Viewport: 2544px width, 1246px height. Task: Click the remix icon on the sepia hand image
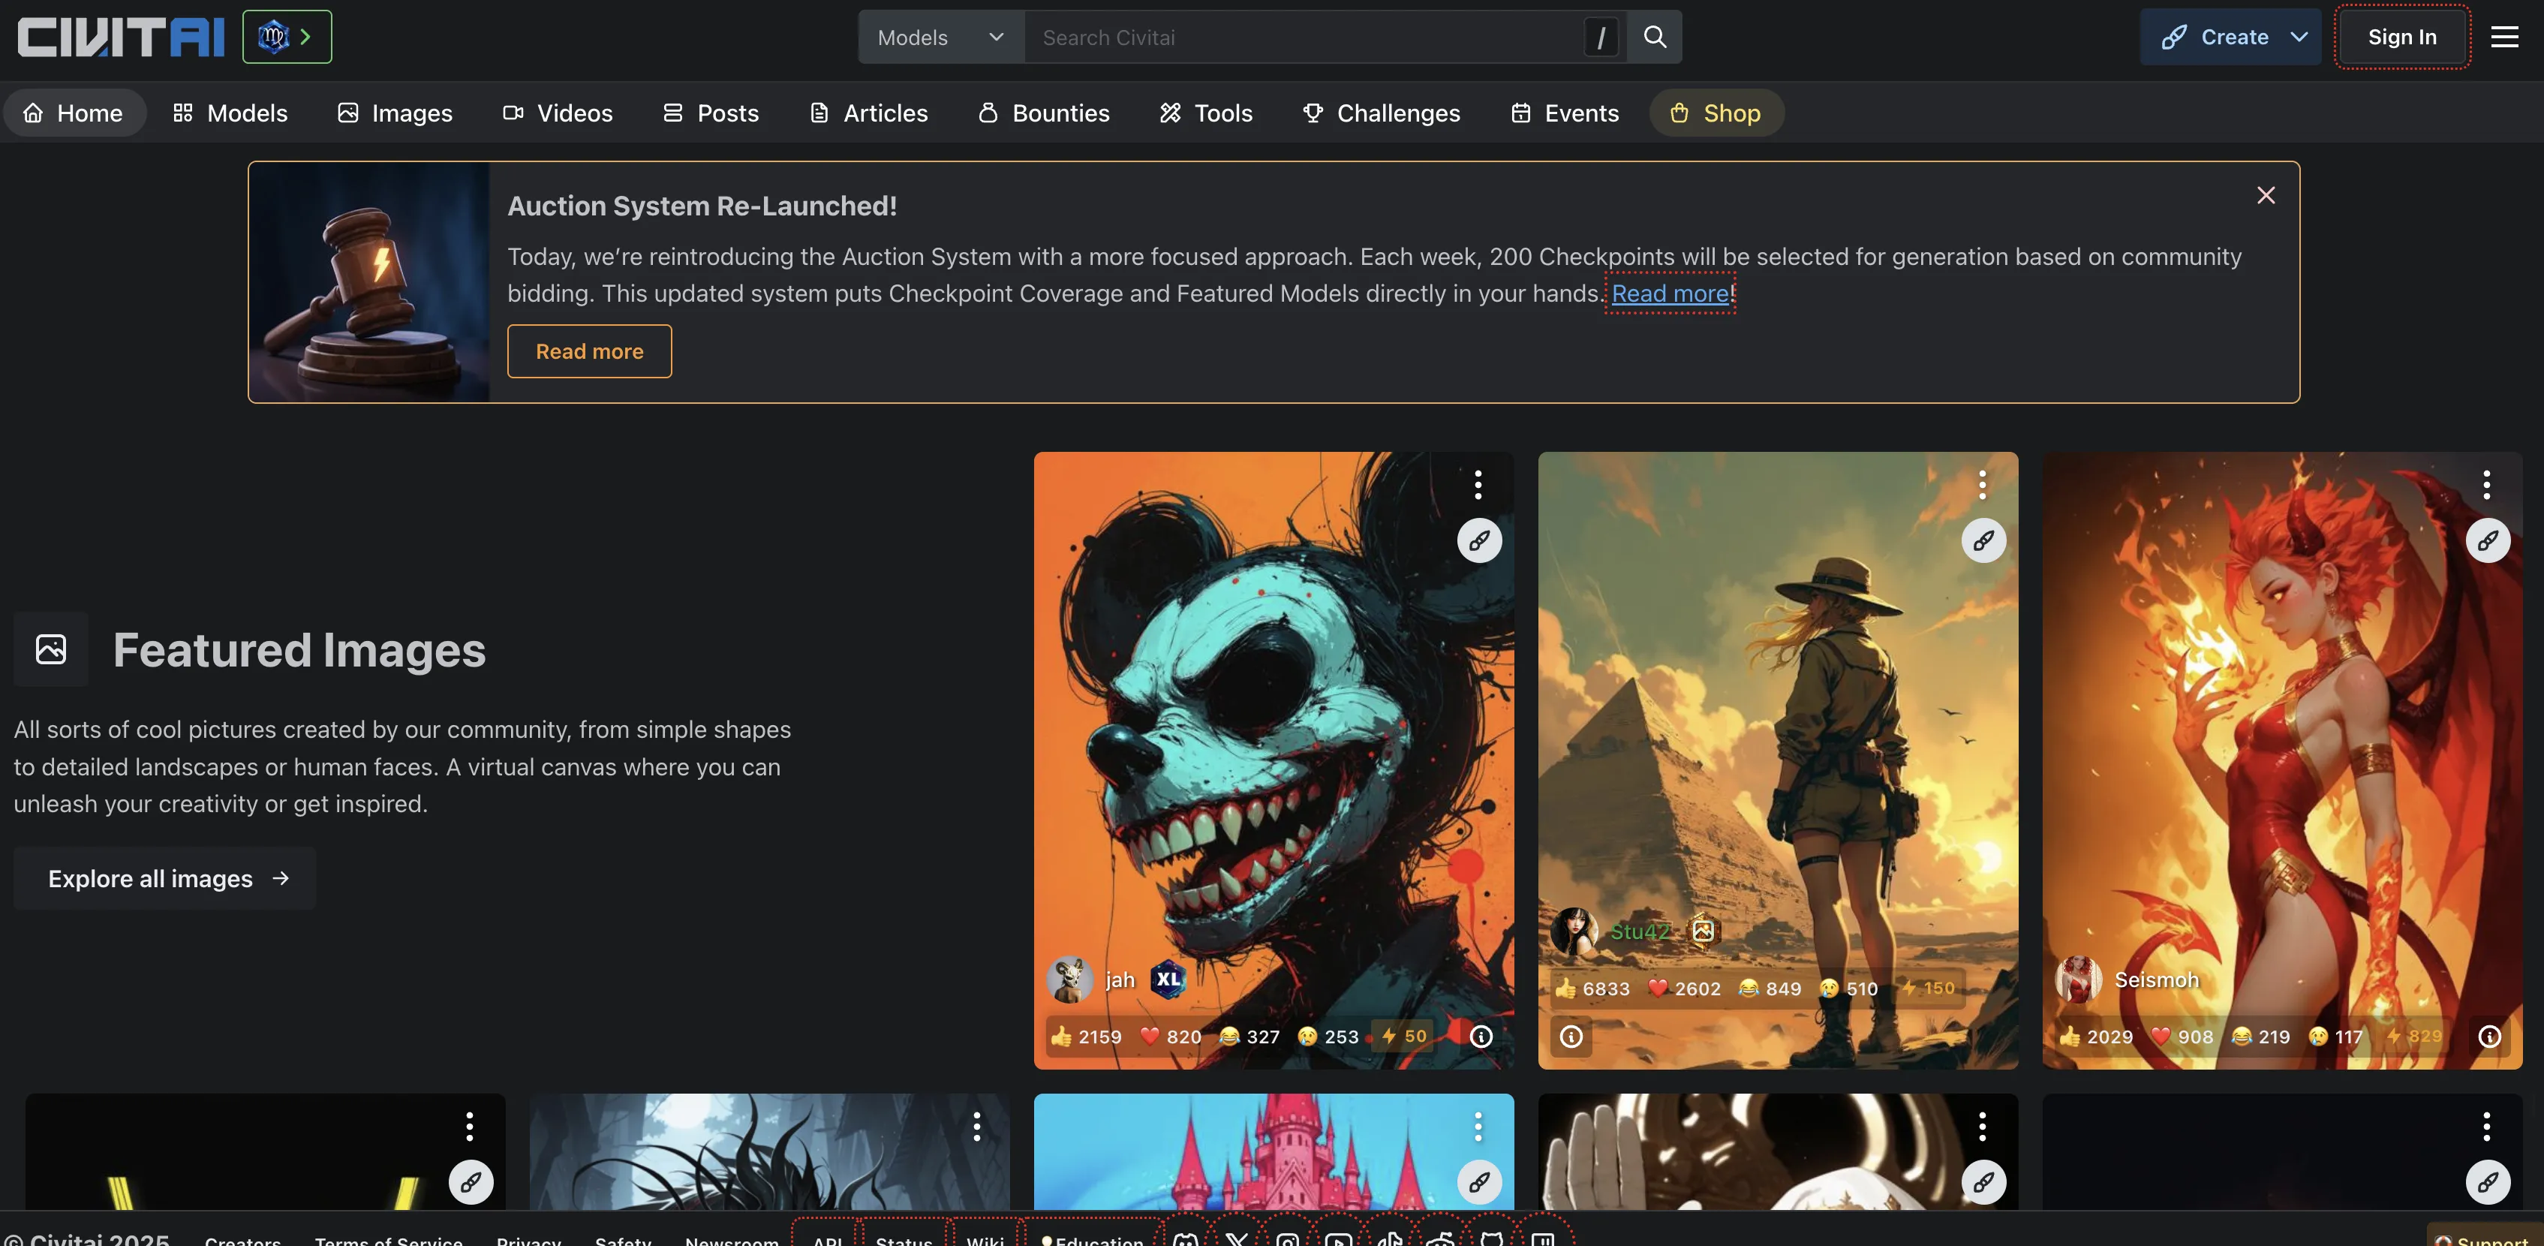point(1983,1181)
